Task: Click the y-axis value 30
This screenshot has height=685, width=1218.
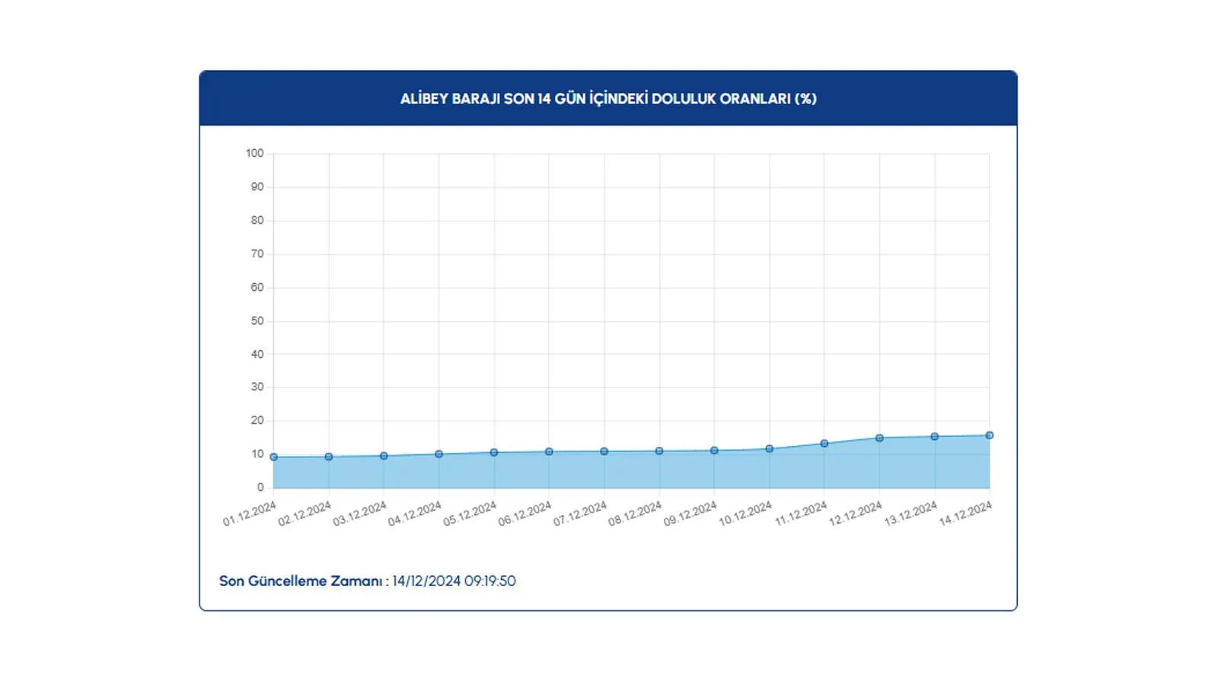Action: coord(258,387)
